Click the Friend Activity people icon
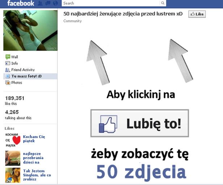 point(8,70)
